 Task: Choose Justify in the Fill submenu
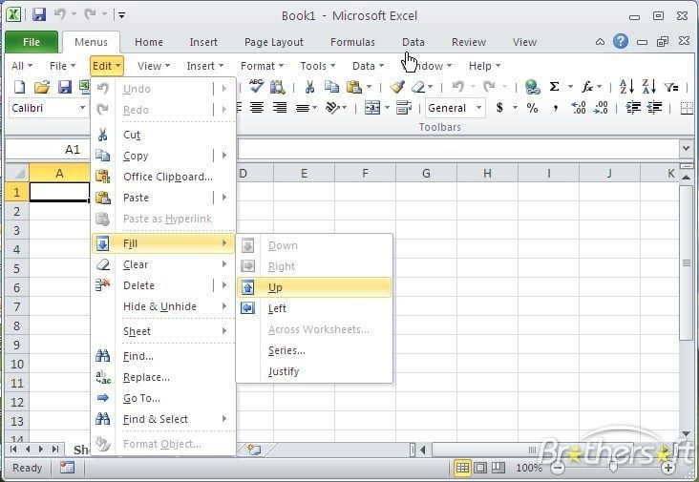(x=314, y=371)
